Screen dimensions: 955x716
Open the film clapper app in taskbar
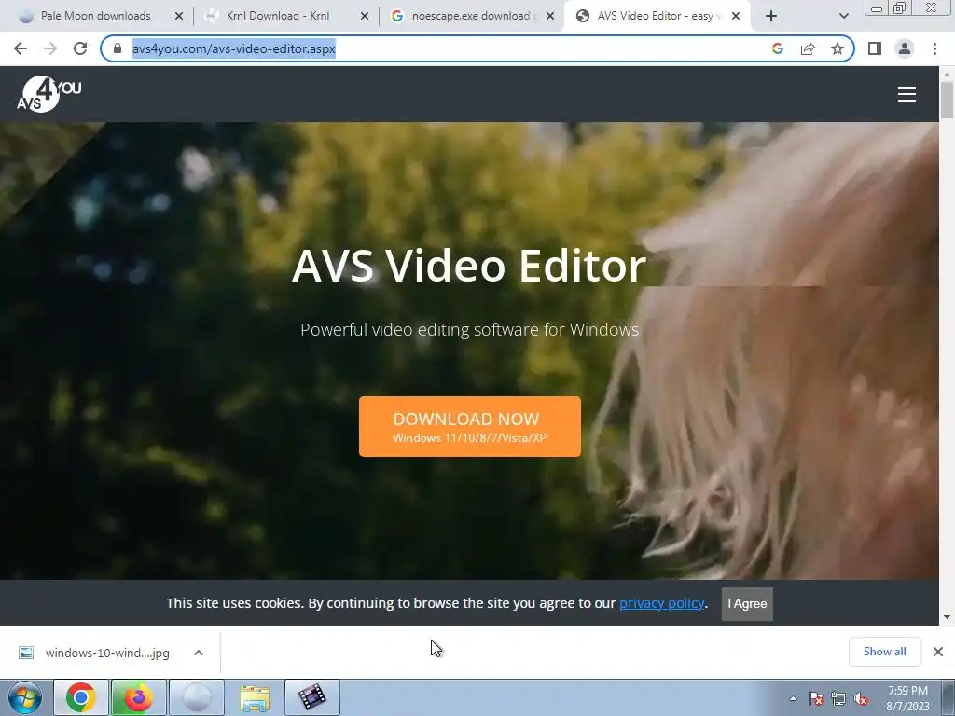point(312,697)
